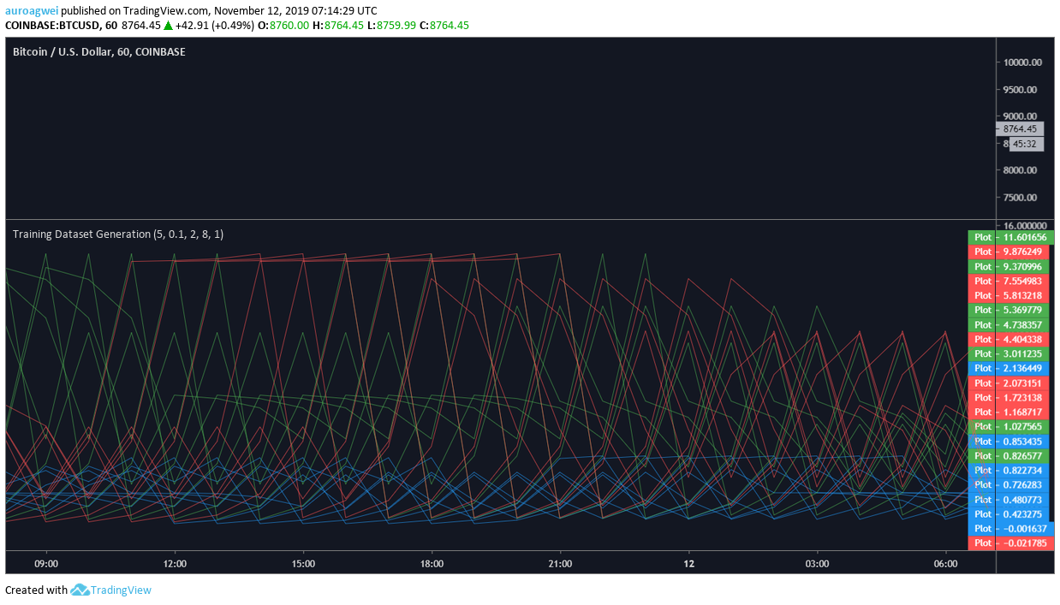Select the blue Plot label 0.480773
This screenshot has width=1060, height=605.
1008,499
